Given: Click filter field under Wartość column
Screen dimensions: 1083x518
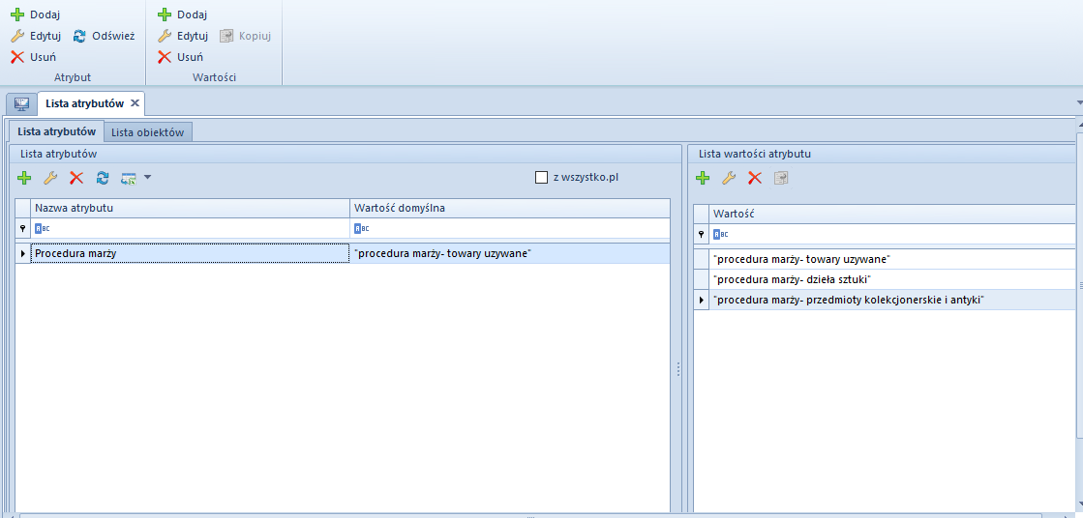Looking at the screenshot, I should coord(892,234).
